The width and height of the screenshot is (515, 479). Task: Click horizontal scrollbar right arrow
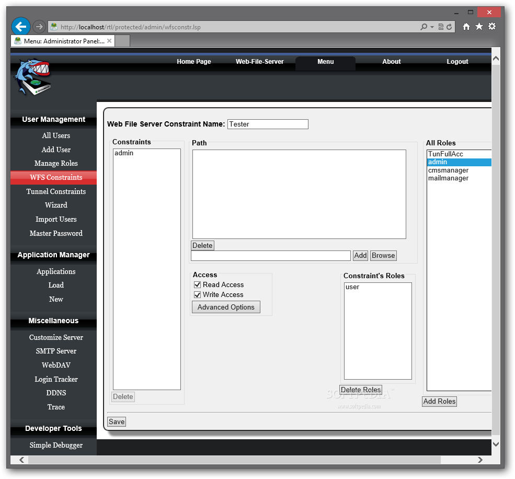click(x=480, y=460)
